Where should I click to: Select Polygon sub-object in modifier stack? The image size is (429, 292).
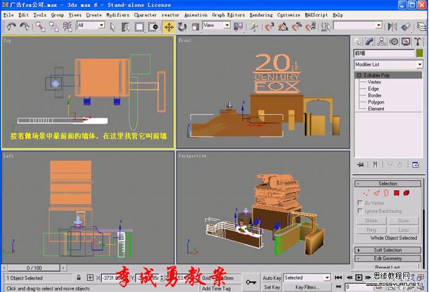coord(376,102)
